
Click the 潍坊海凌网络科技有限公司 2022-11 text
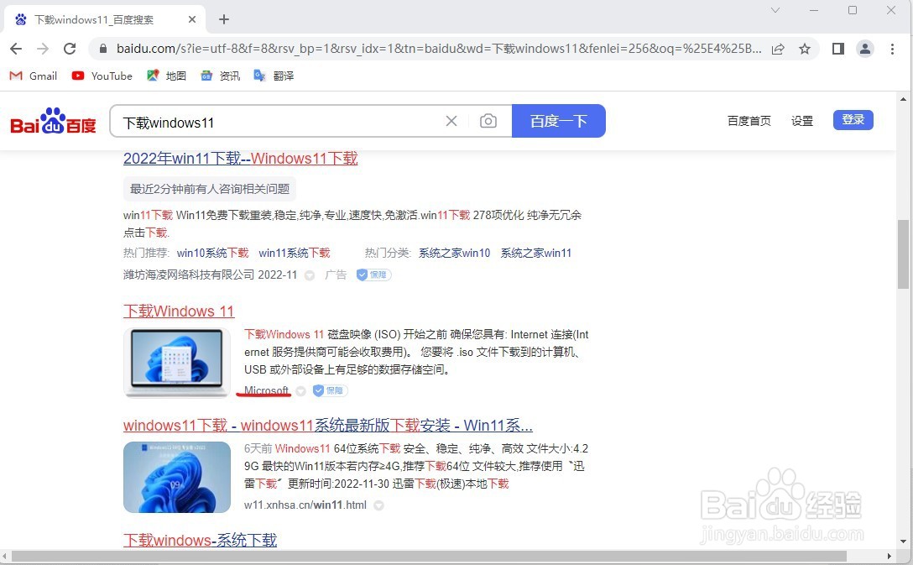210,275
